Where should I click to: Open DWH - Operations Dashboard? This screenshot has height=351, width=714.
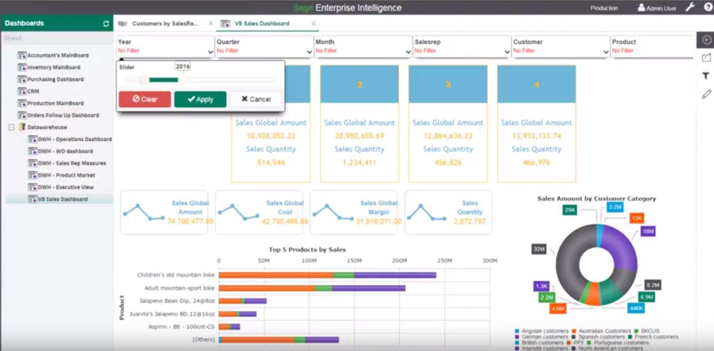[75, 139]
